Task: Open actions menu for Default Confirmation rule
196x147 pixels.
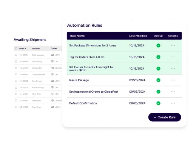Action: 173,103
